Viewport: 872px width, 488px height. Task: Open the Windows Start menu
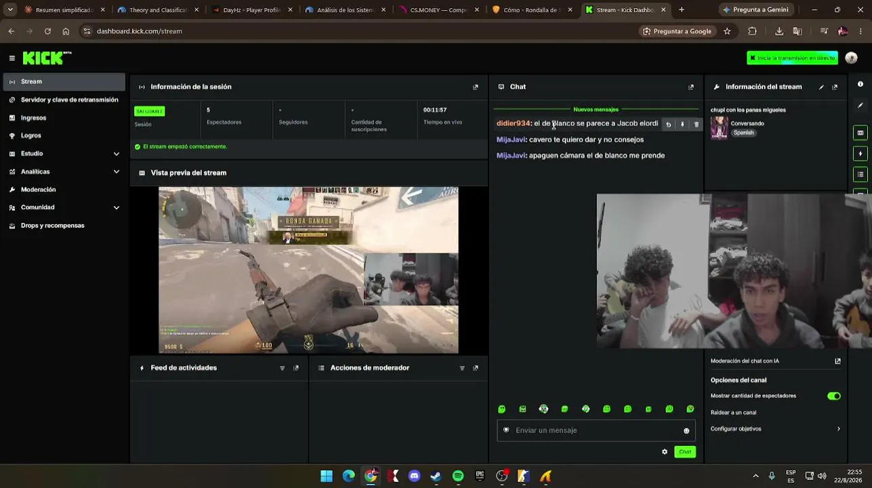327,476
